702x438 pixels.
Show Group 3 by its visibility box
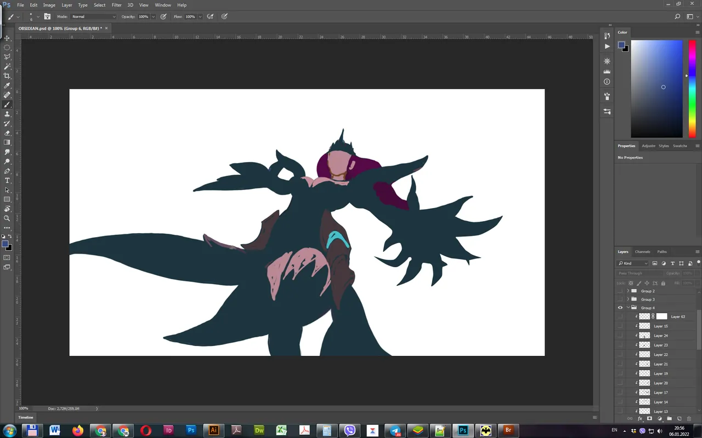point(620,299)
